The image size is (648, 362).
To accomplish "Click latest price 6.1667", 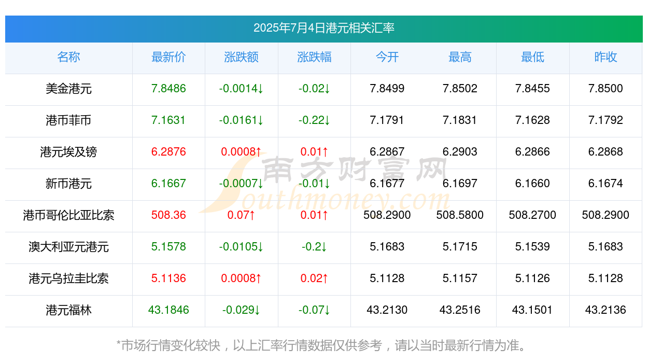I will pos(168,184).
